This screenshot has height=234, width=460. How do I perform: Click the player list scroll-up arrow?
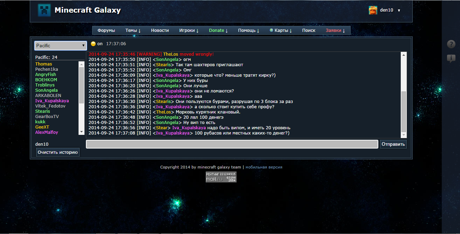(x=82, y=64)
